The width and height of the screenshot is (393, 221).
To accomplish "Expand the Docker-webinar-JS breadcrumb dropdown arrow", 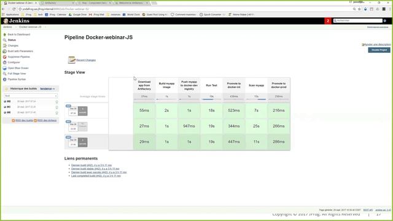I will click(45, 27).
